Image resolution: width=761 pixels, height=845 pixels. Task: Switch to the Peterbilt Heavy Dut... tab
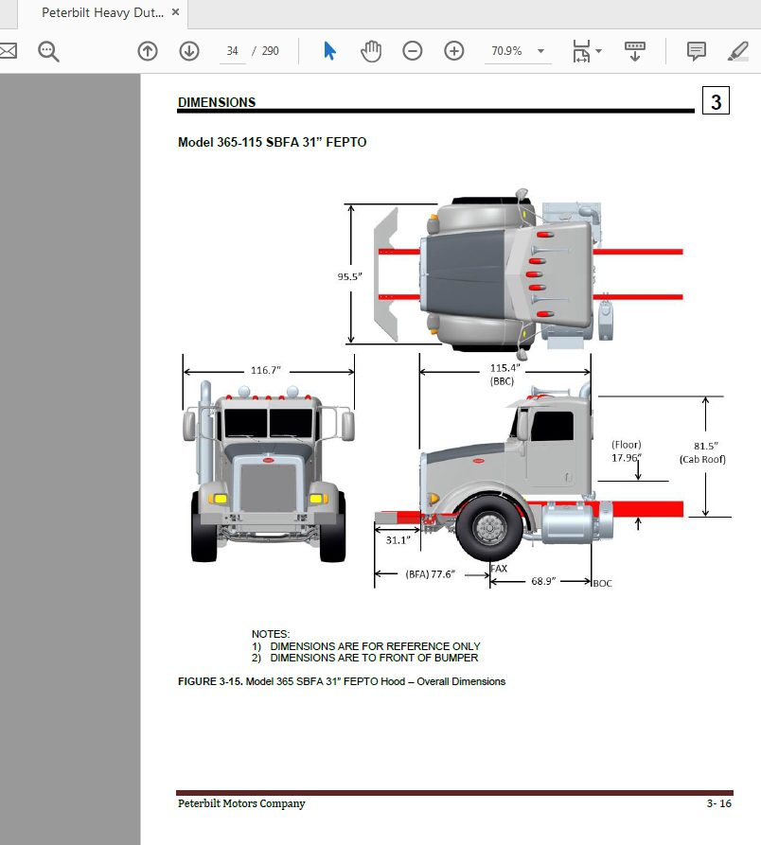pos(102,13)
